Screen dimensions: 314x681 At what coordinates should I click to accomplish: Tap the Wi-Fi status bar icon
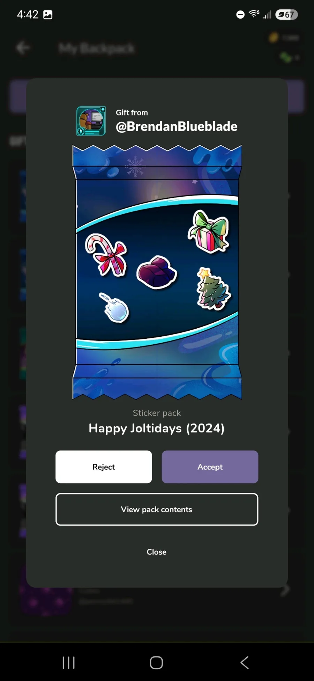[x=254, y=14]
